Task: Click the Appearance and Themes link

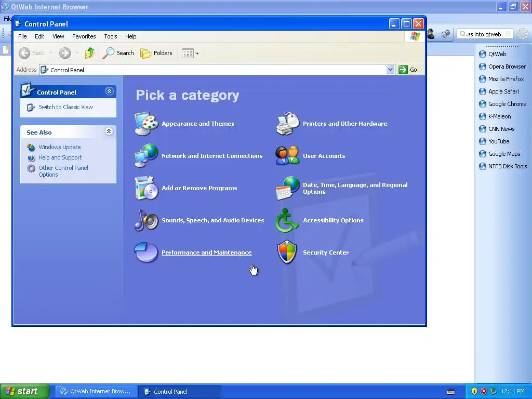Action: pos(198,124)
